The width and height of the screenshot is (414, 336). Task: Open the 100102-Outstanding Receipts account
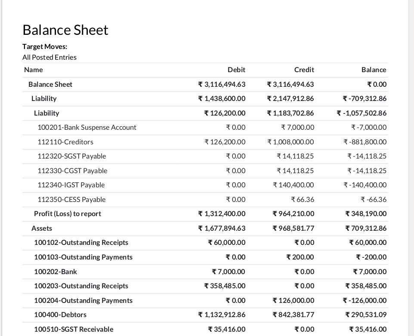coord(81,242)
